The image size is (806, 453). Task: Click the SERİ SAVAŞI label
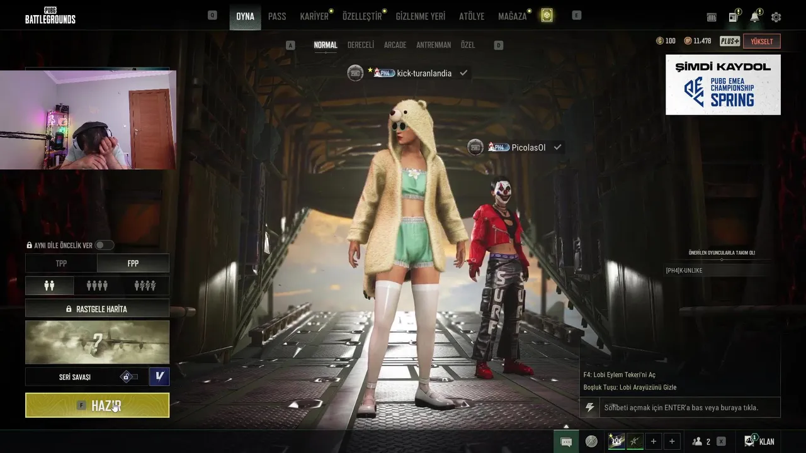click(x=75, y=377)
